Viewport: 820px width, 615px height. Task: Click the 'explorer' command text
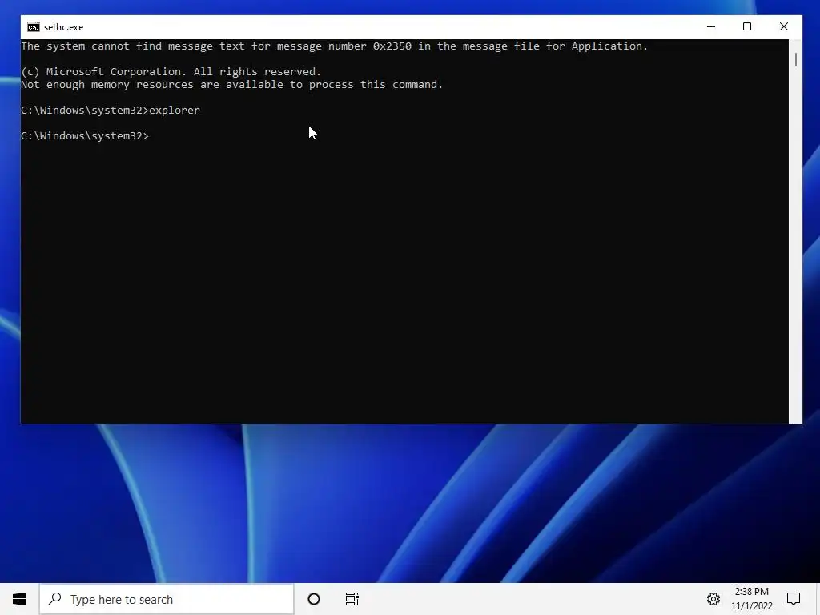pyautogui.click(x=175, y=111)
